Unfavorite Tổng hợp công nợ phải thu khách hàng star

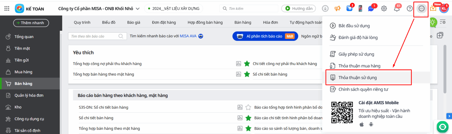247,64
